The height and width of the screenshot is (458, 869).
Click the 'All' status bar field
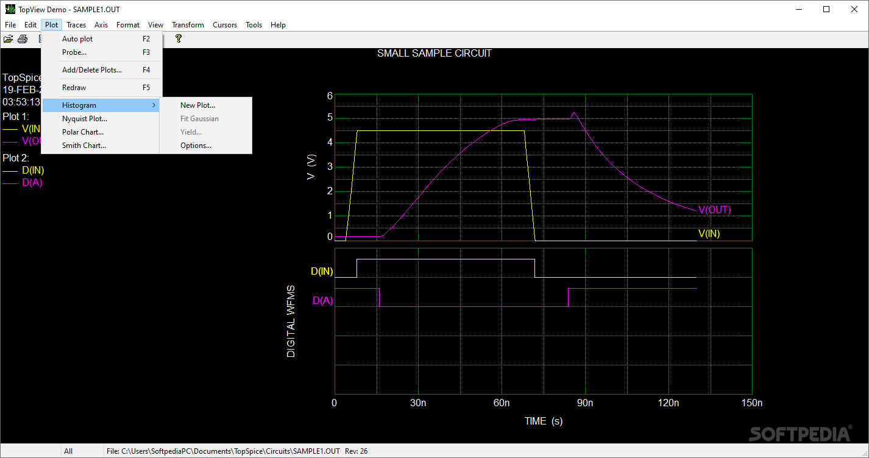68,451
